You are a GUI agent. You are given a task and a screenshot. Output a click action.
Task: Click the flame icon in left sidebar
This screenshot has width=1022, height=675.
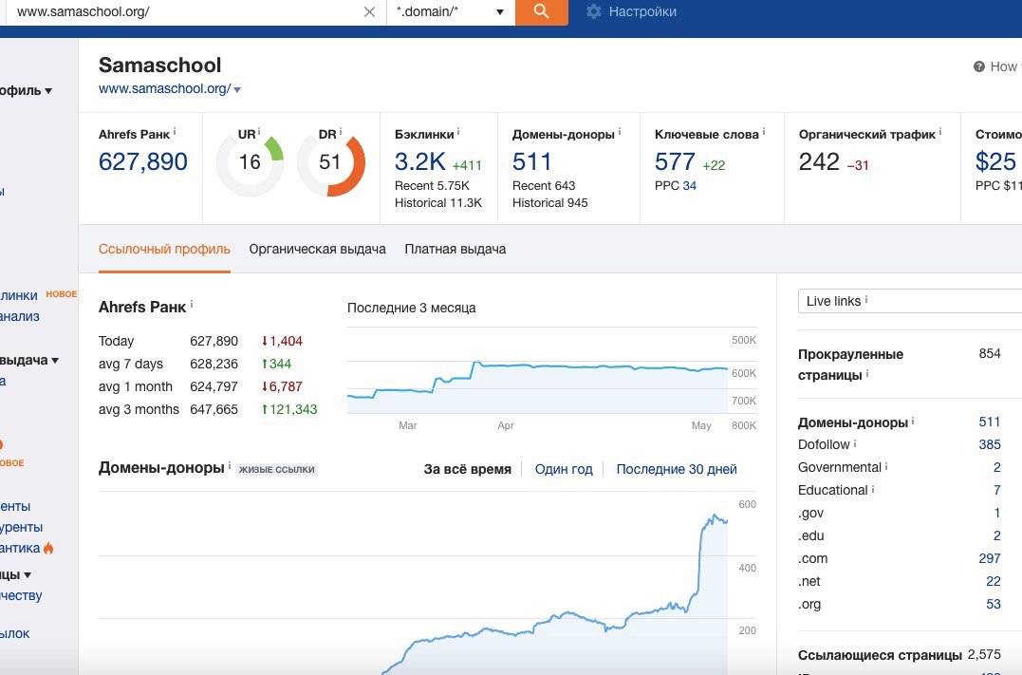tap(48, 549)
